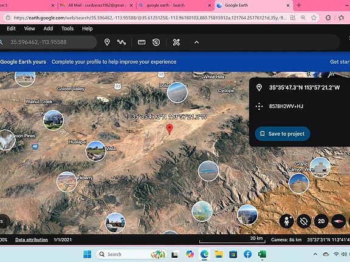
Task: Open photo thumbnail near Hualapai Vista
Action: [95, 151]
